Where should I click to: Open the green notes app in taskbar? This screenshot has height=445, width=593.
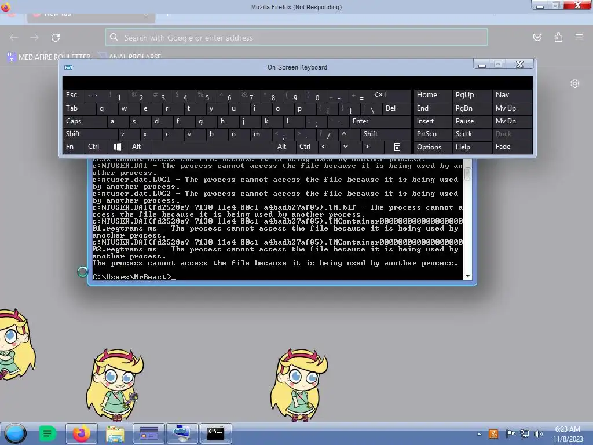click(x=47, y=433)
